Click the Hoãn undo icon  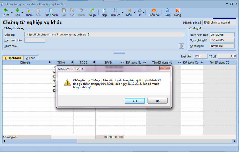click(81, 12)
